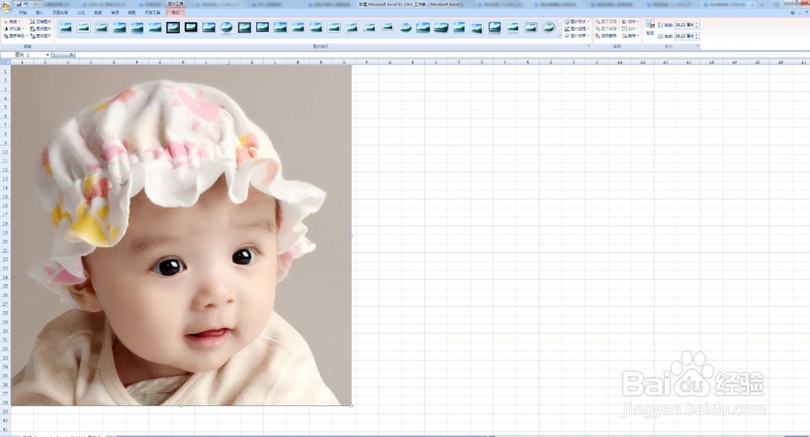
Task: Expand the 置于顶层 (Bring to Front) dropdown
Action: tap(607, 22)
